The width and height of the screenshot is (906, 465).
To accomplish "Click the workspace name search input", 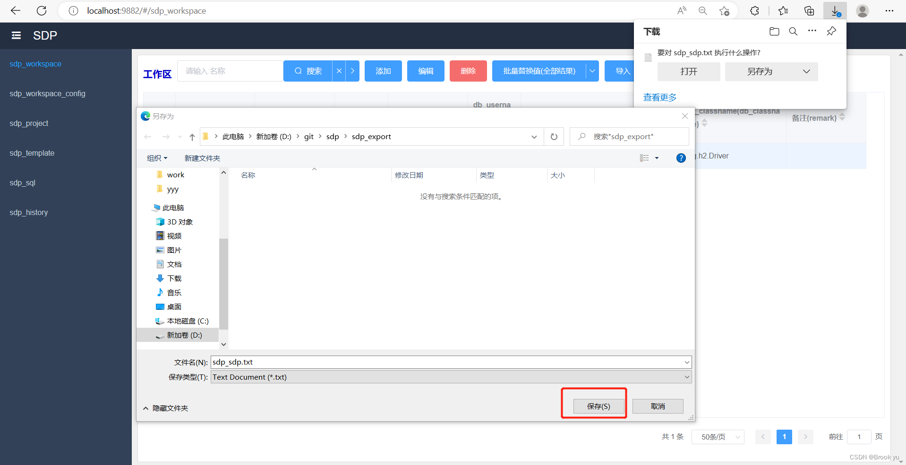I will click(x=230, y=71).
